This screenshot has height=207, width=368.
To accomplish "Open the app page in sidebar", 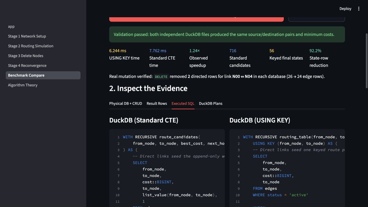I will [x=11, y=26].
